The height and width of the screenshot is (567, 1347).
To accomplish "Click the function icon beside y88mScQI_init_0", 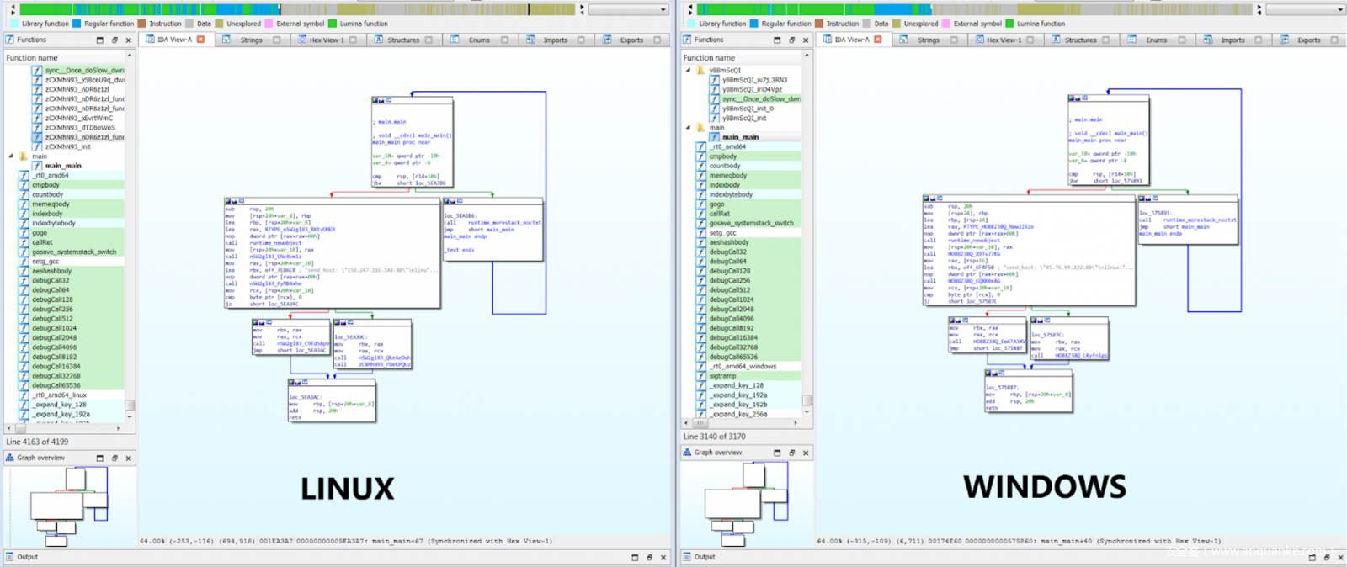I will click(x=714, y=109).
